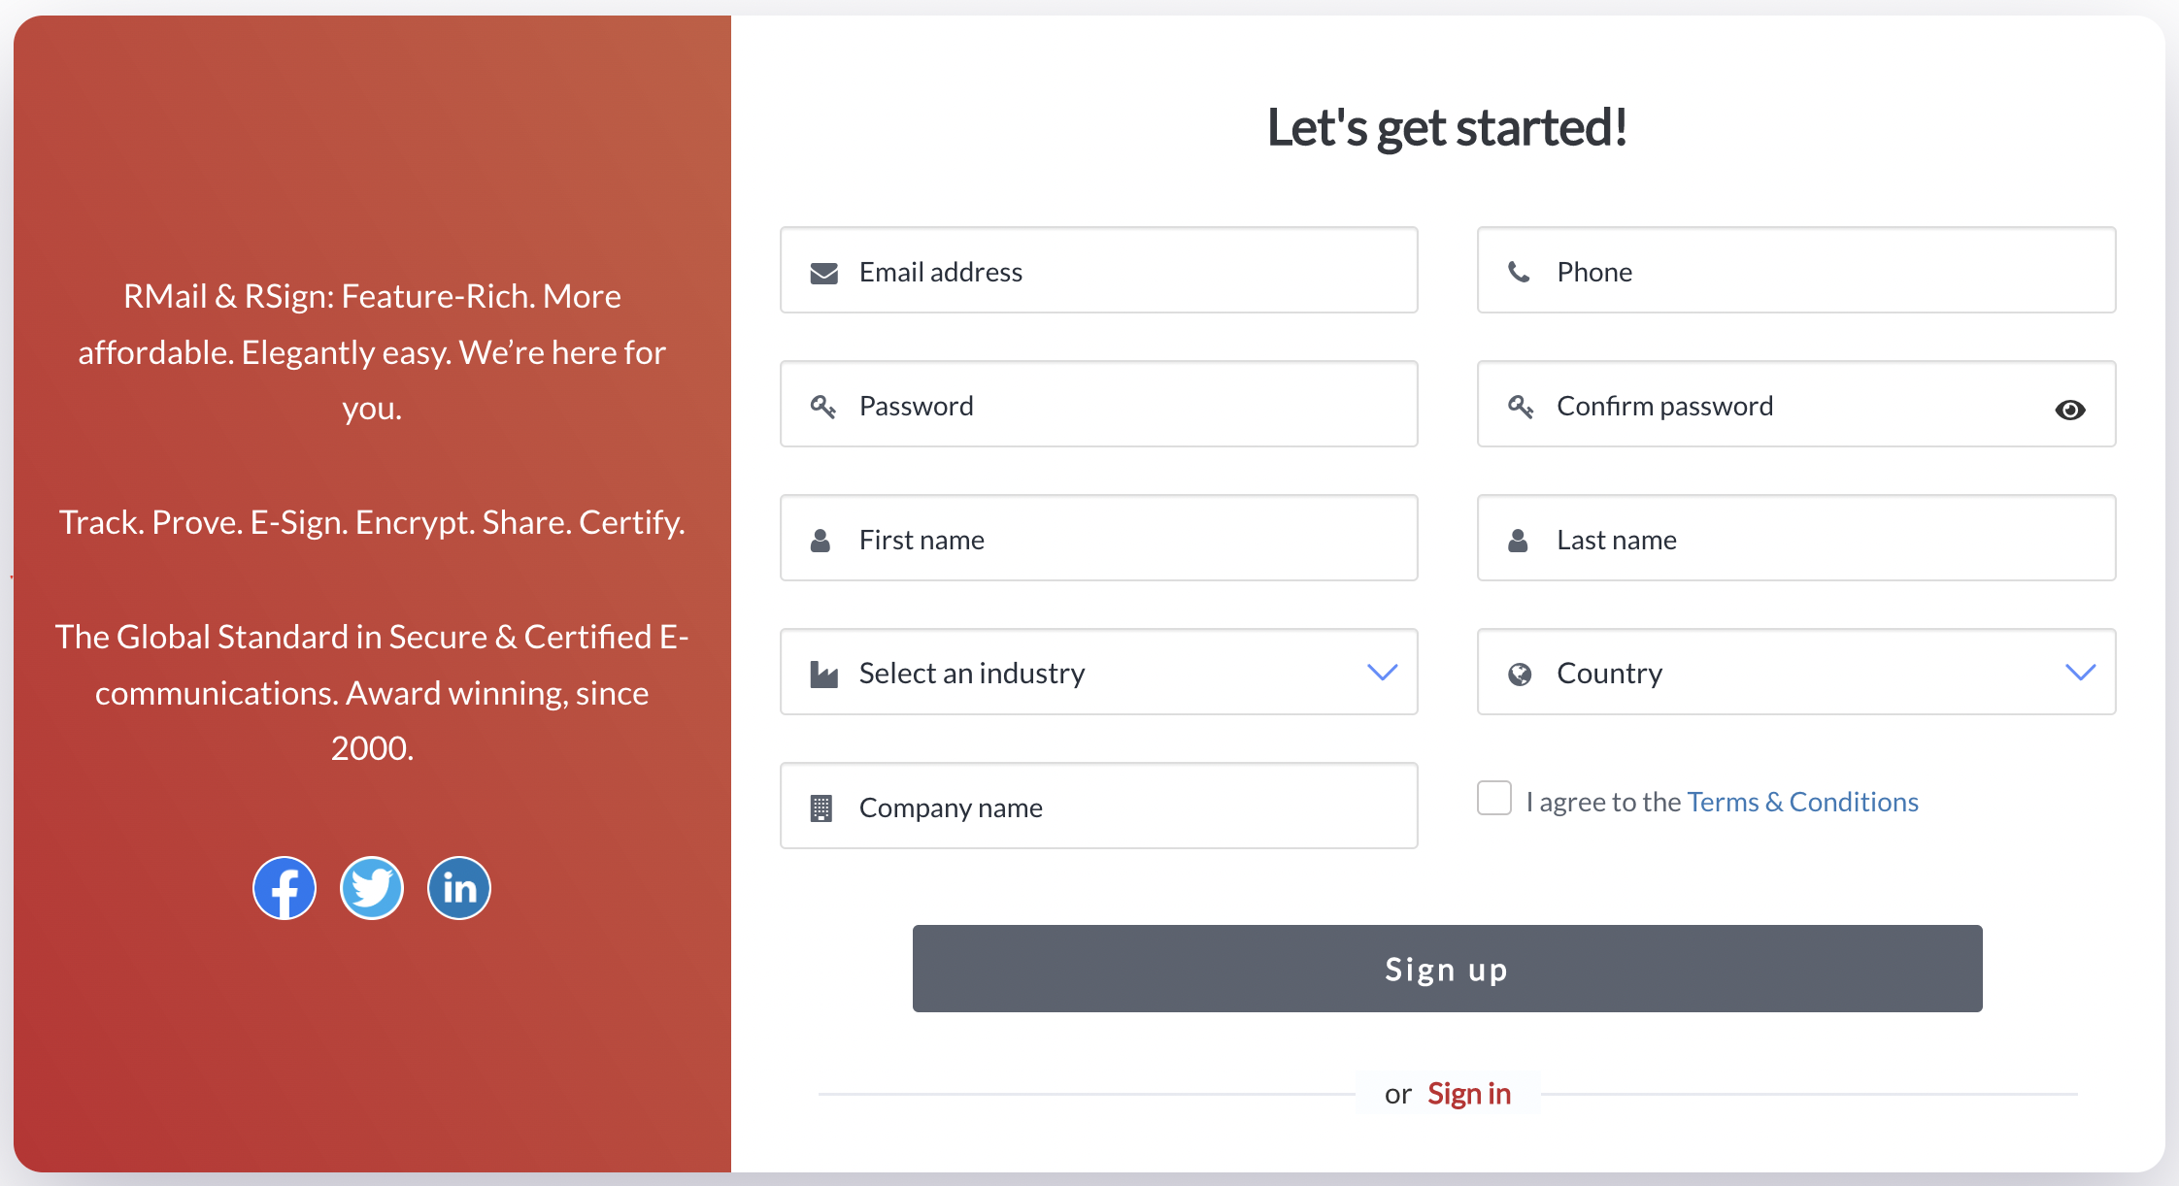Click the chart icon beside Select an industry
This screenshot has width=2179, height=1186.
(x=823, y=675)
